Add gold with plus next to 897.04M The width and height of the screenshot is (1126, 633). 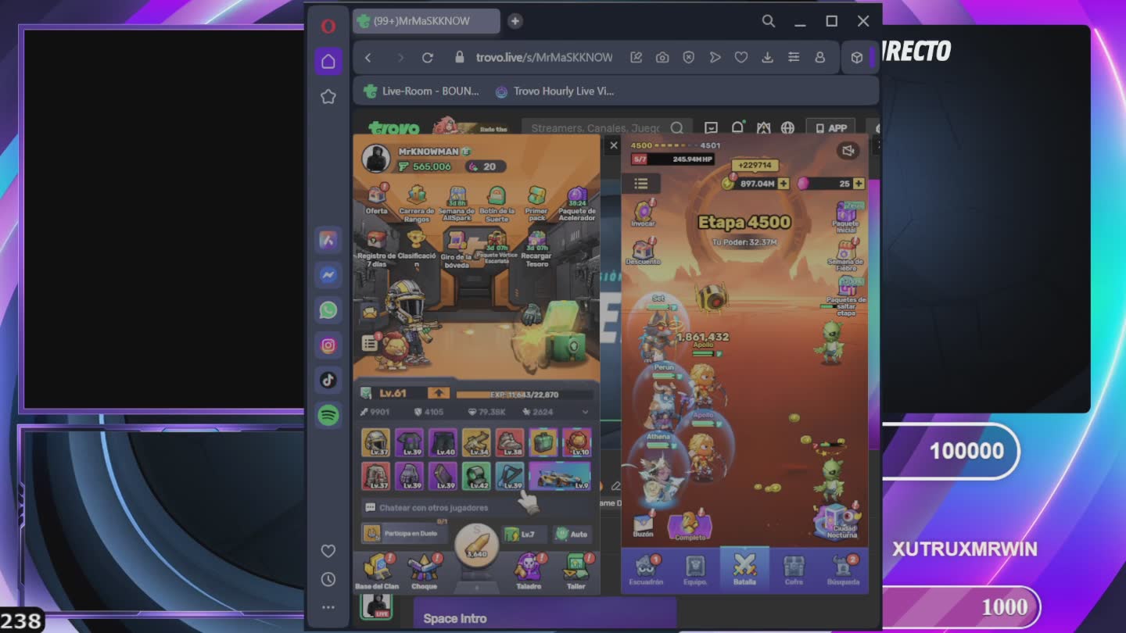783,184
